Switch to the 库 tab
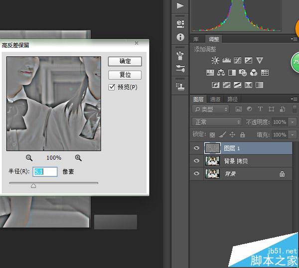 196,39
